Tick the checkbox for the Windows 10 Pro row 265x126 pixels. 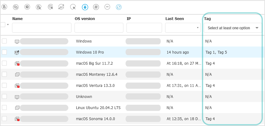4,52
